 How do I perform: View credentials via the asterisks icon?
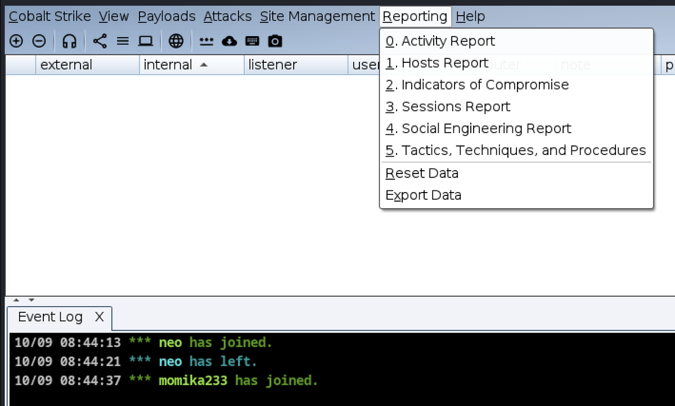click(206, 41)
